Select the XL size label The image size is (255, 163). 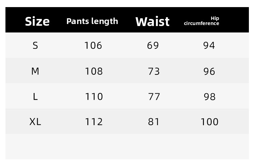pos(35,122)
